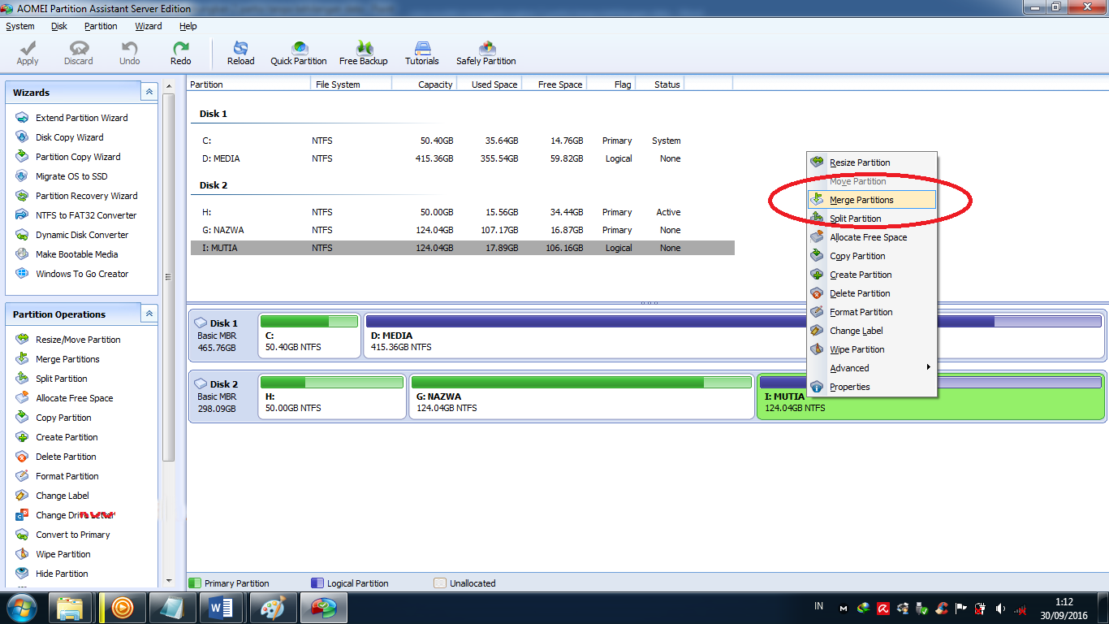
Task: Click Copy Partition in the left sidebar
Action: pos(63,418)
